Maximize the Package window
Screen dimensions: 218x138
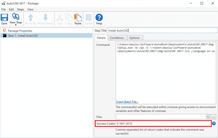[x=202, y=3]
